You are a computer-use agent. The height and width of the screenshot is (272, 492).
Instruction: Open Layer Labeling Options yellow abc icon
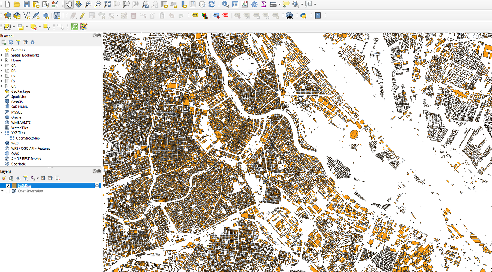click(195, 15)
